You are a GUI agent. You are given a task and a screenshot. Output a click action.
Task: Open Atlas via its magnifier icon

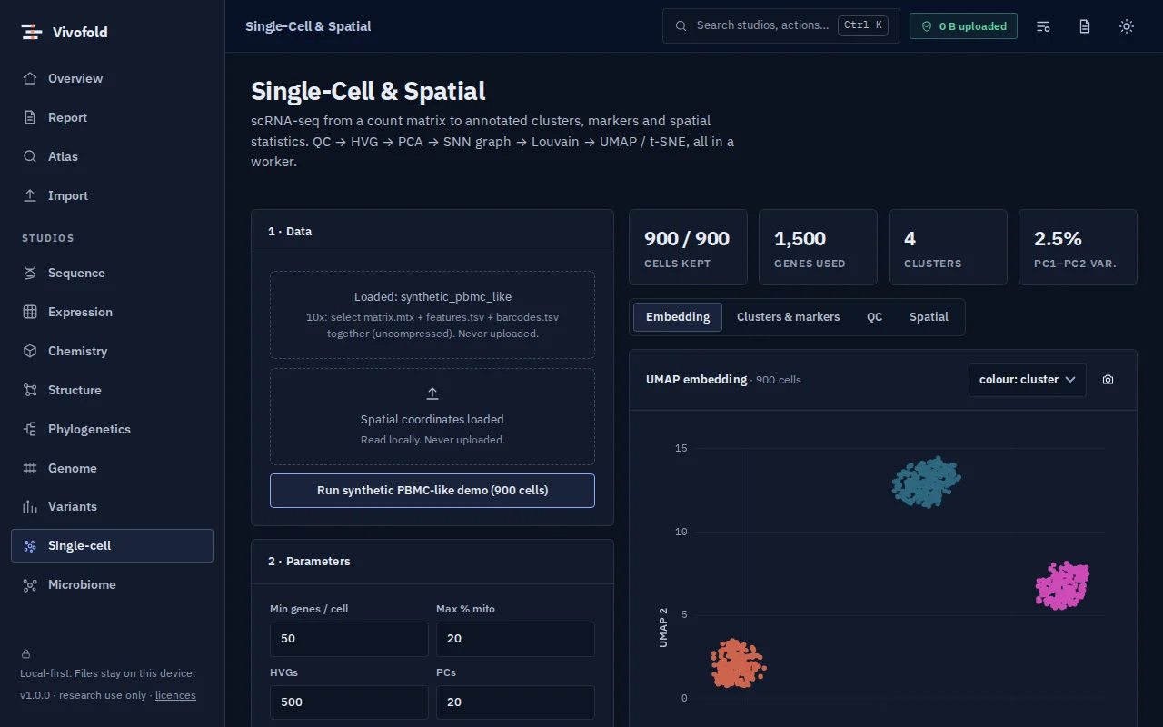30,156
